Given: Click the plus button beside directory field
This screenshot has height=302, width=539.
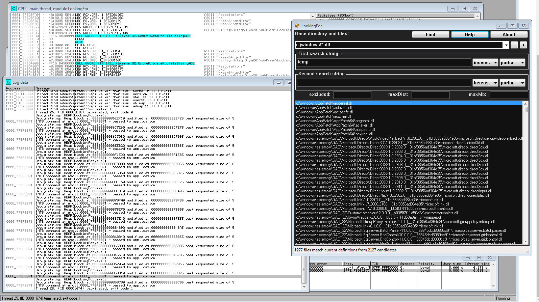Looking at the screenshot, I should point(523,45).
